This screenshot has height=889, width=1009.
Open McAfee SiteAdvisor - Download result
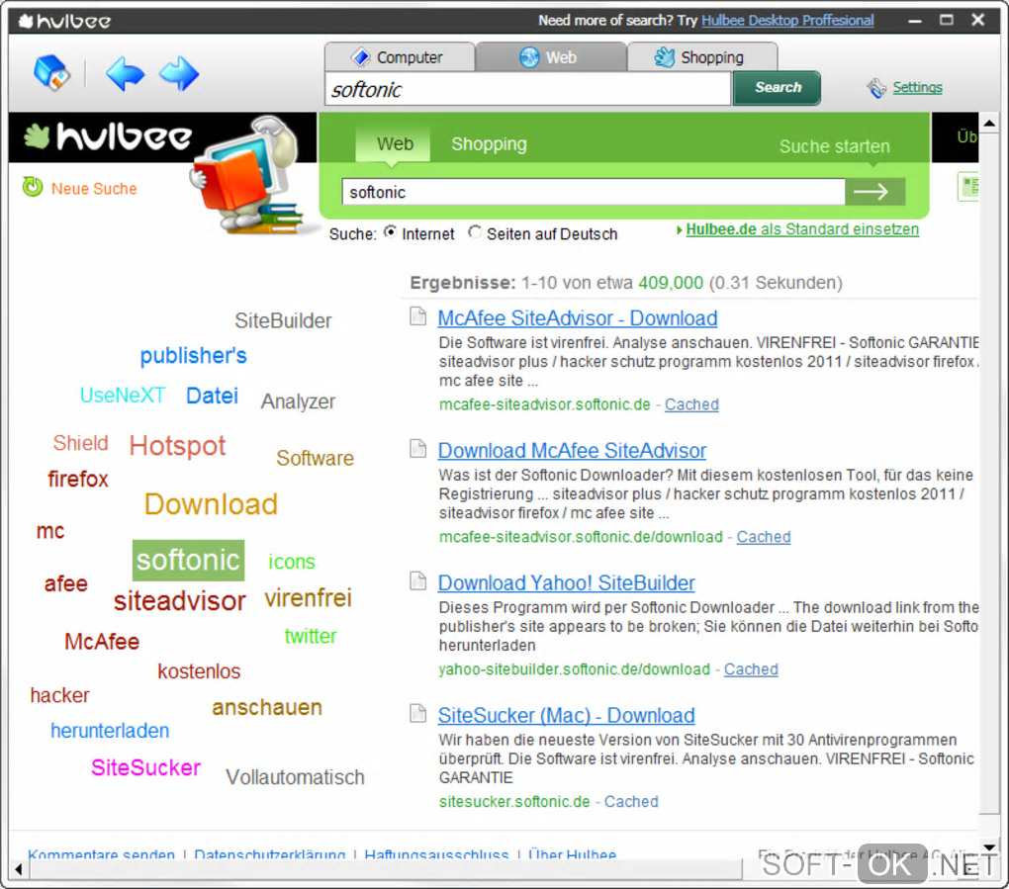(x=578, y=318)
